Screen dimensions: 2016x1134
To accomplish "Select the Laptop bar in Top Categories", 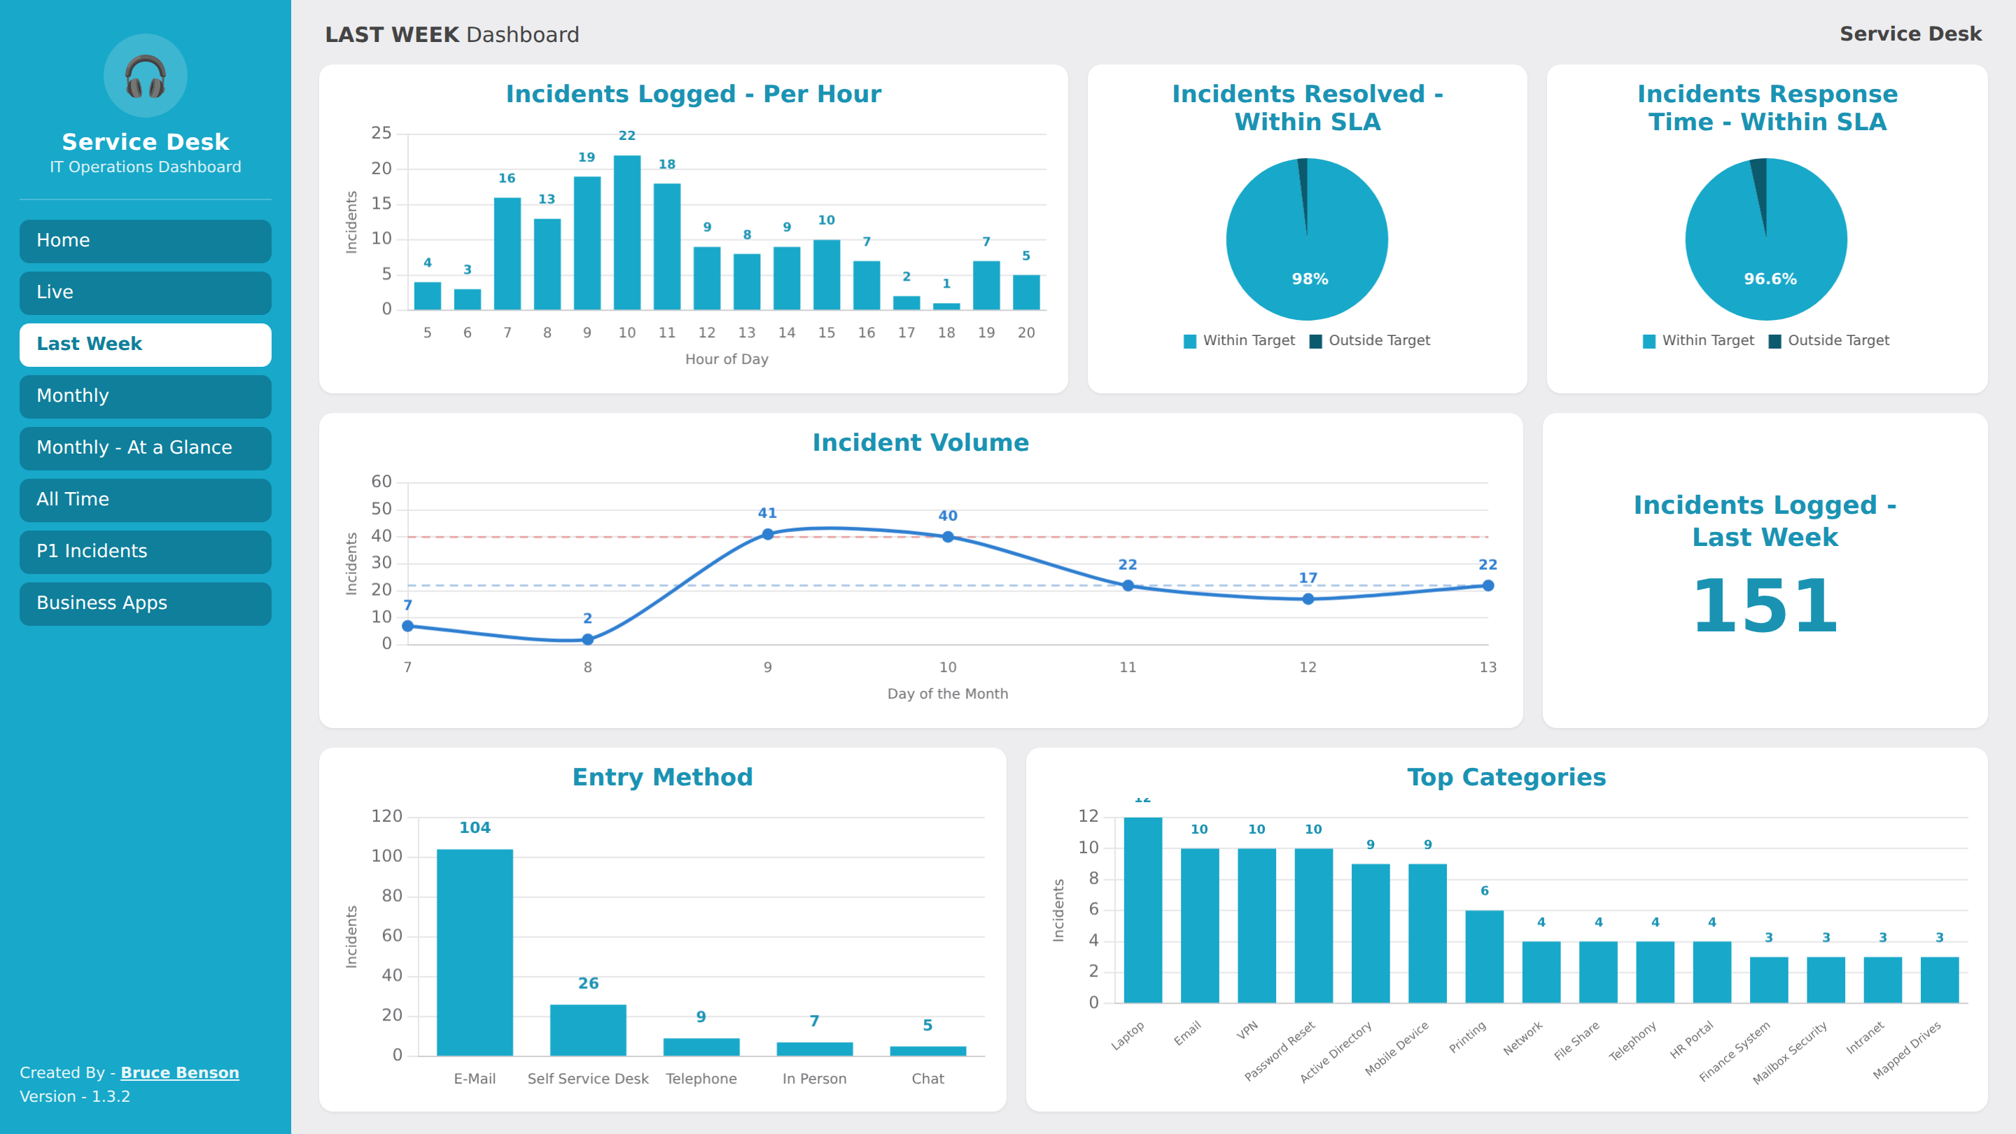I will (1142, 910).
